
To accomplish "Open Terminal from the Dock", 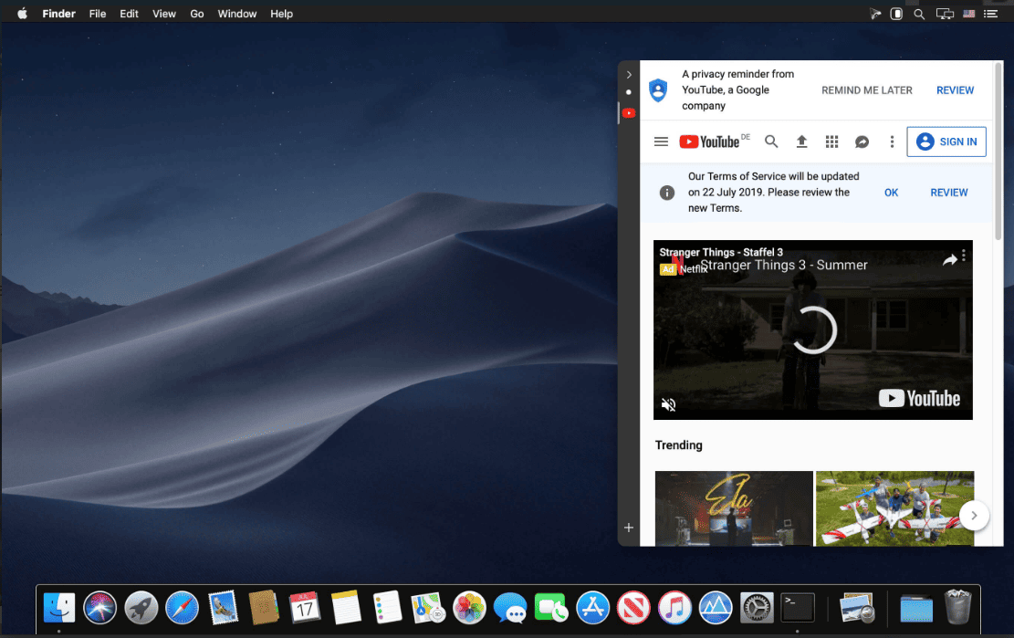I will (x=798, y=608).
